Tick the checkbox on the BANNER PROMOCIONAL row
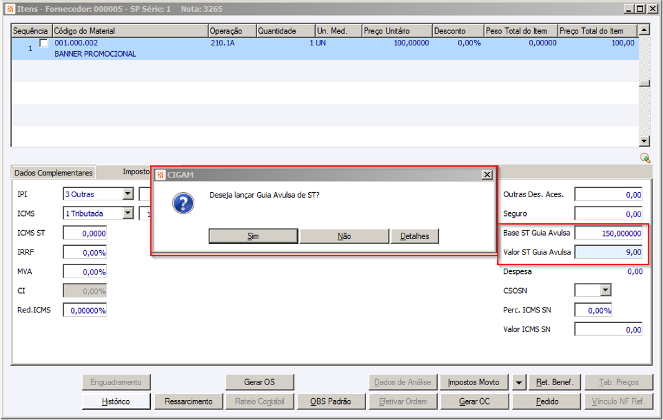The height and width of the screenshot is (420, 663). (44, 43)
